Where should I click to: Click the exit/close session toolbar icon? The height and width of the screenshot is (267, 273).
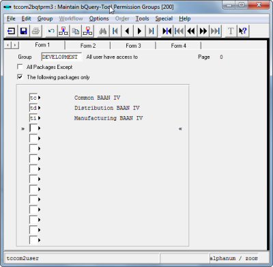point(11,31)
